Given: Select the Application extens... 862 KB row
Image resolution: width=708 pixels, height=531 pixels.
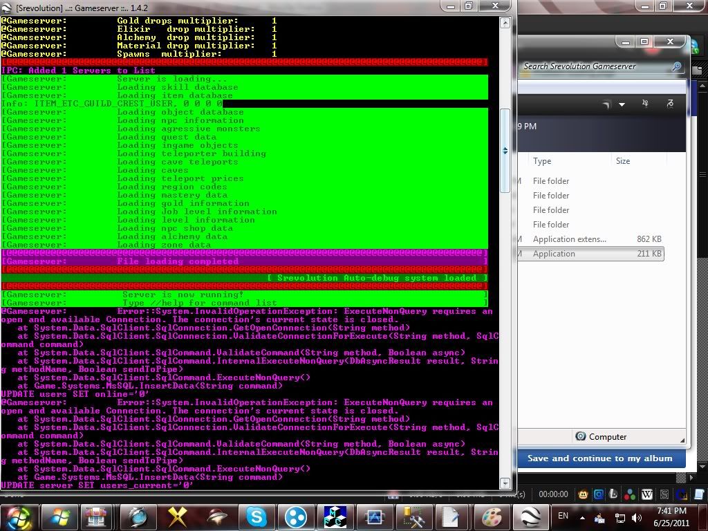Looking at the screenshot, I should coord(590,239).
